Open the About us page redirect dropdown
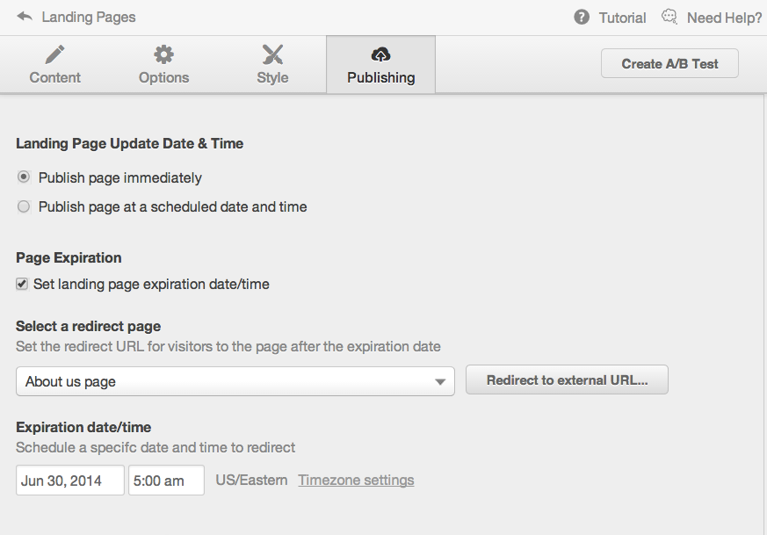 coord(235,381)
